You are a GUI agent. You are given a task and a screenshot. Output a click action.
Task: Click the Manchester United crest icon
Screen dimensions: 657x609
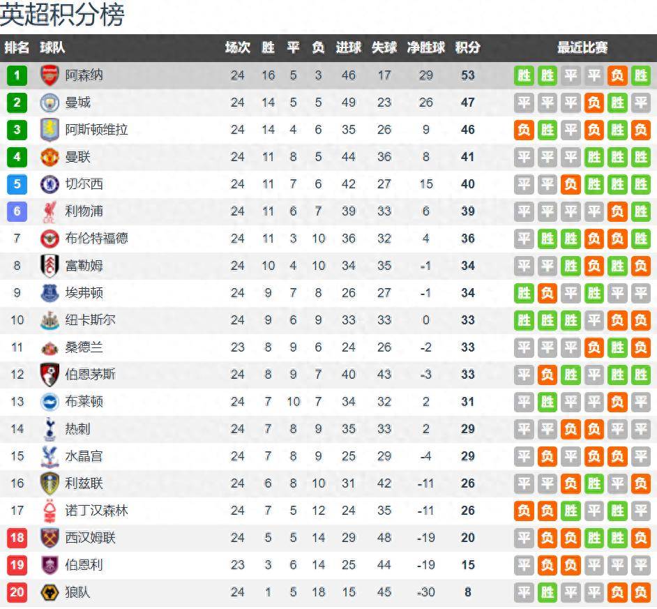tap(50, 157)
